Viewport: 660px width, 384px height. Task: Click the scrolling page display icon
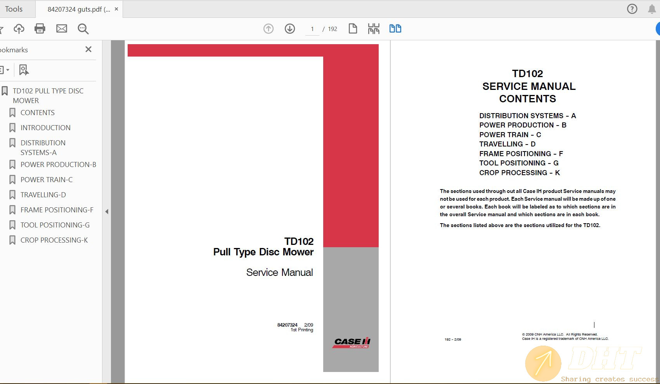point(374,29)
